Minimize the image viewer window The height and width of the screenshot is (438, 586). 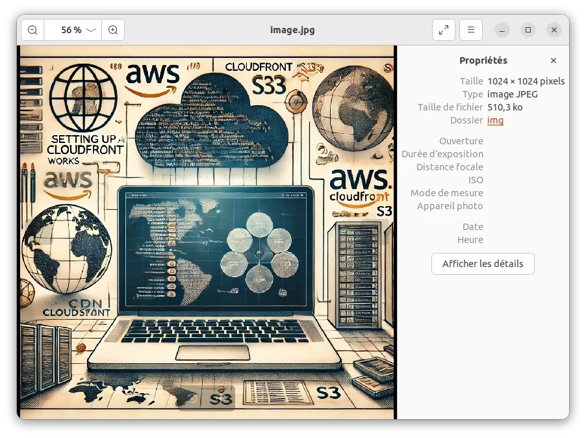pos(502,30)
